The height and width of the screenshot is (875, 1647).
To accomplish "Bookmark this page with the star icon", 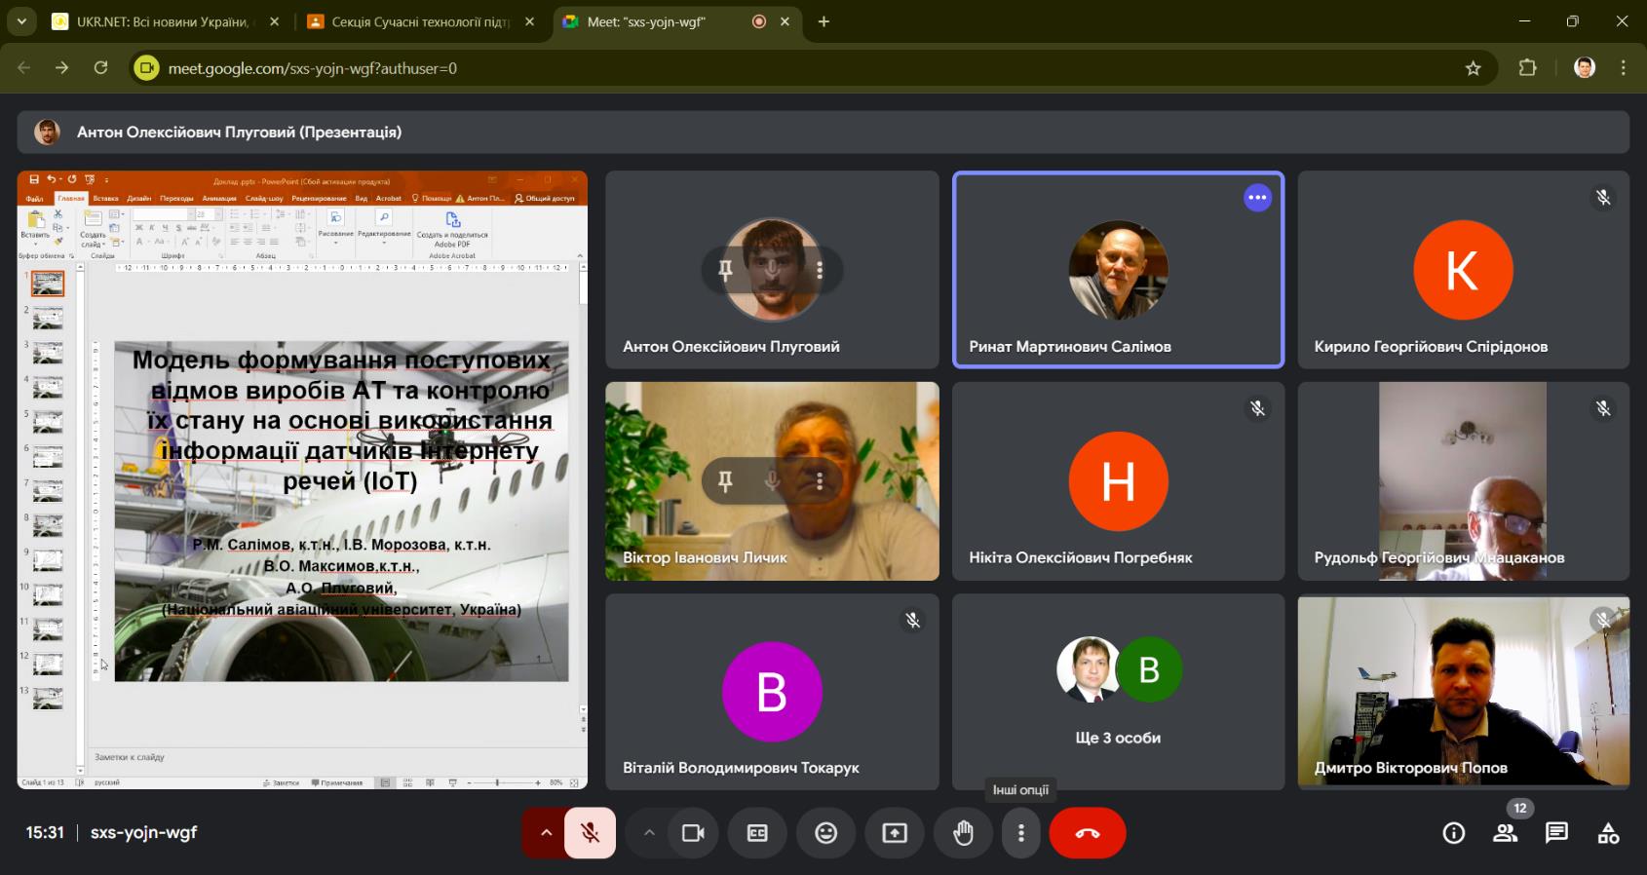I will click(x=1473, y=68).
